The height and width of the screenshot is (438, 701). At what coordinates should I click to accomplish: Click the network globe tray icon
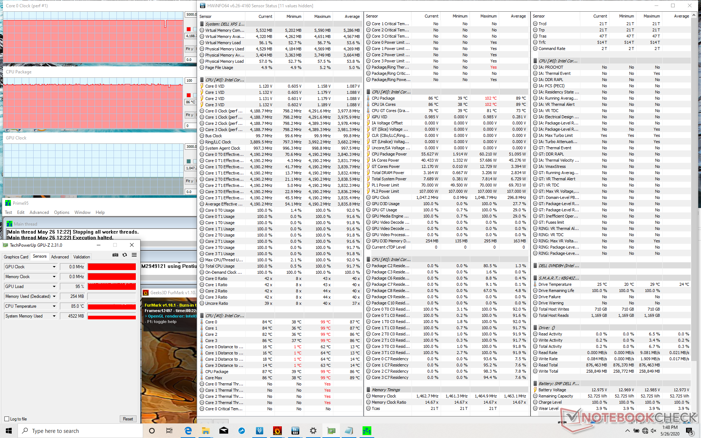point(645,431)
